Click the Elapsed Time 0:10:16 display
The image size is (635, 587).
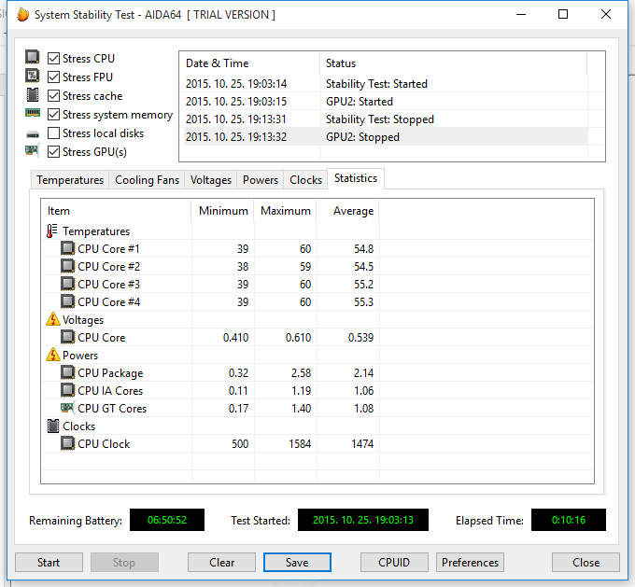tap(568, 520)
